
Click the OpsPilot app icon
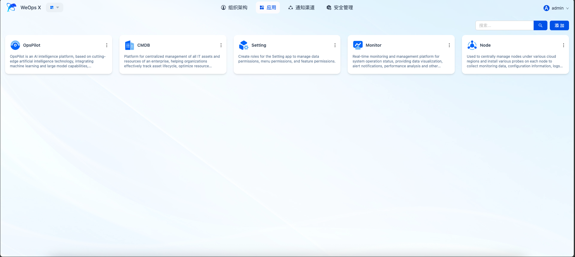pos(15,45)
